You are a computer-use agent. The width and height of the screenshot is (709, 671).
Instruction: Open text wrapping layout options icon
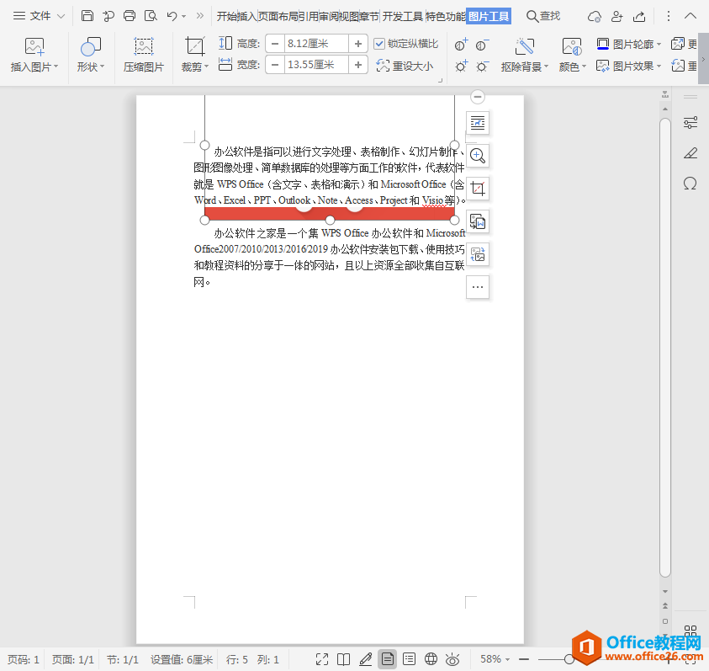478,123
